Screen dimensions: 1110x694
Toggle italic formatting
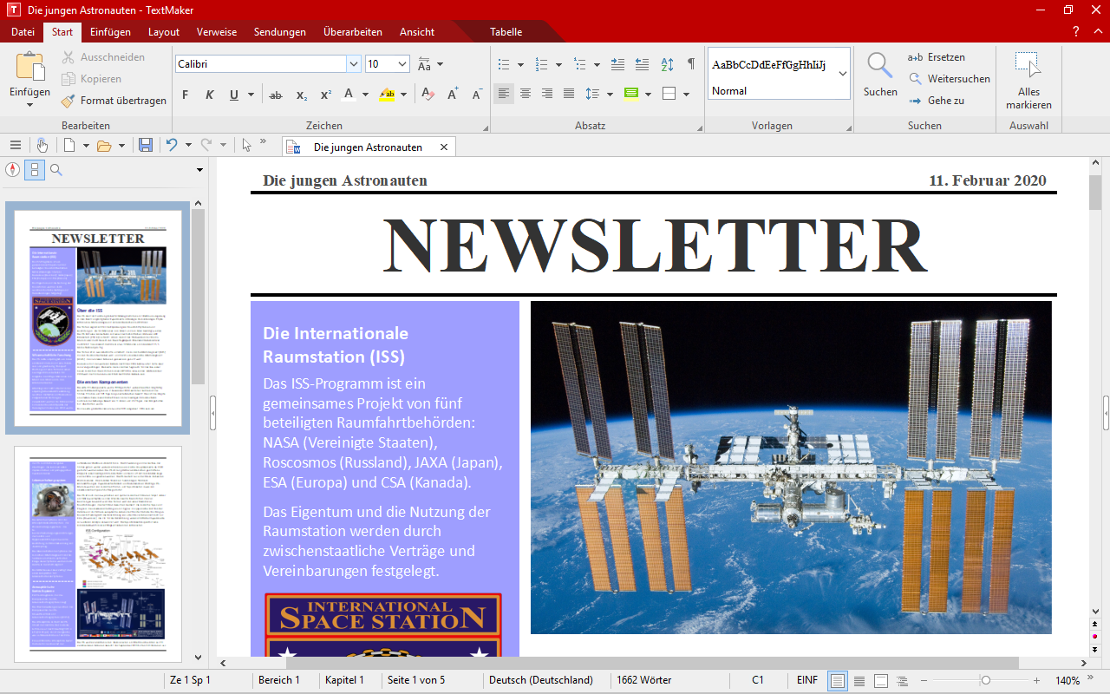[x=209, y=95]
